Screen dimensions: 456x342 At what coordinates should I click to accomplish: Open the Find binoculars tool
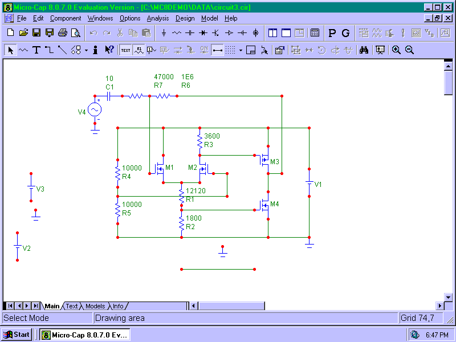(364, 50)
